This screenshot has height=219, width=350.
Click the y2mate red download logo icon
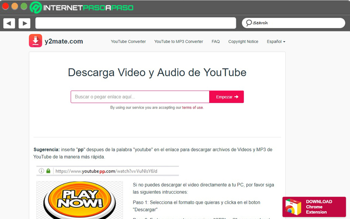coord(35,41)
